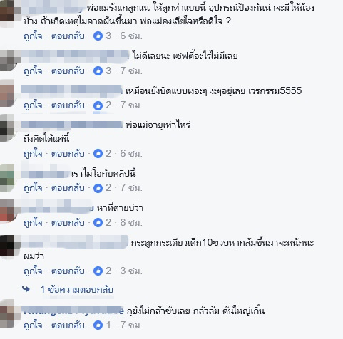Viewport: 343px width, 339px height.
Task: Open the 8 ชม. timestamp link
Action: coord(131,223)
